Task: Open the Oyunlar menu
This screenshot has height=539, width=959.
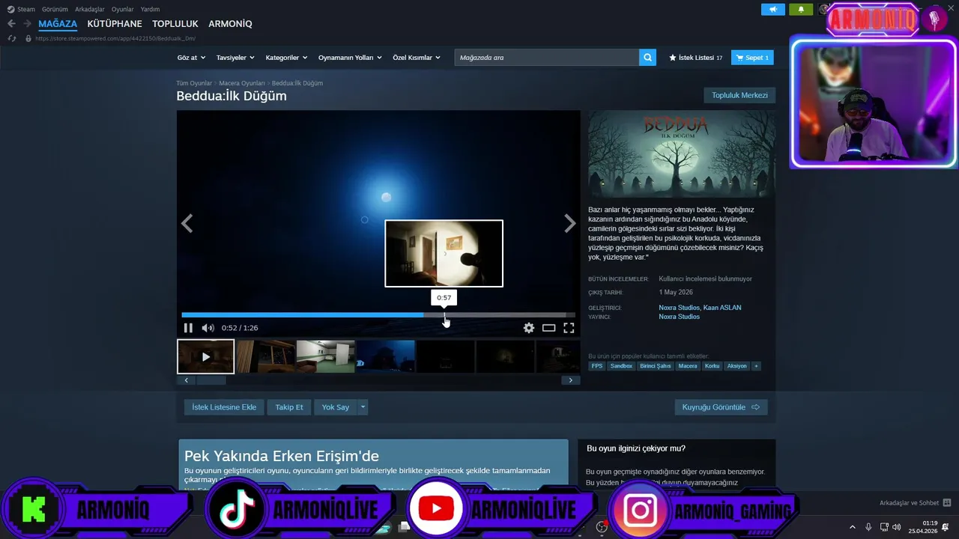Action: coord(123,9)
